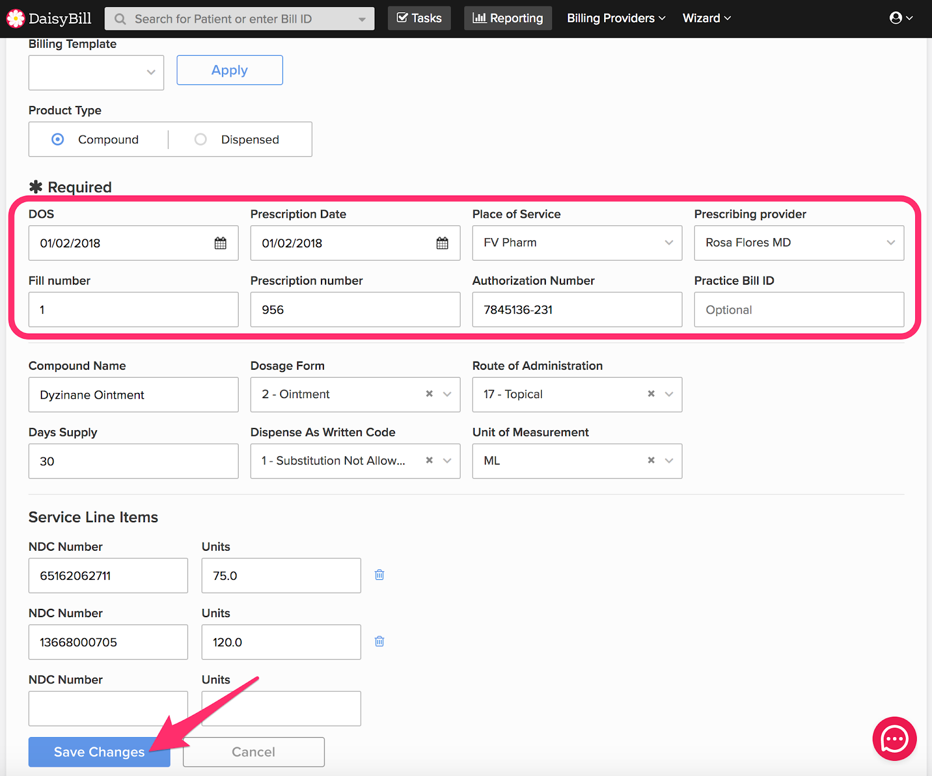932x776 pixels.
Task: Click the empty third NDC Number field
Action: (x=108, y=708)
